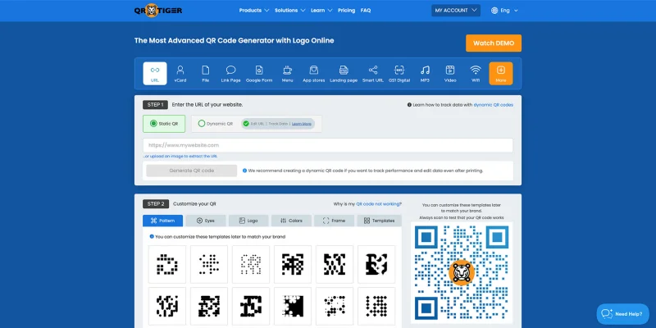Select the Video QR type
656x328 pixels.
click(450, 74)
